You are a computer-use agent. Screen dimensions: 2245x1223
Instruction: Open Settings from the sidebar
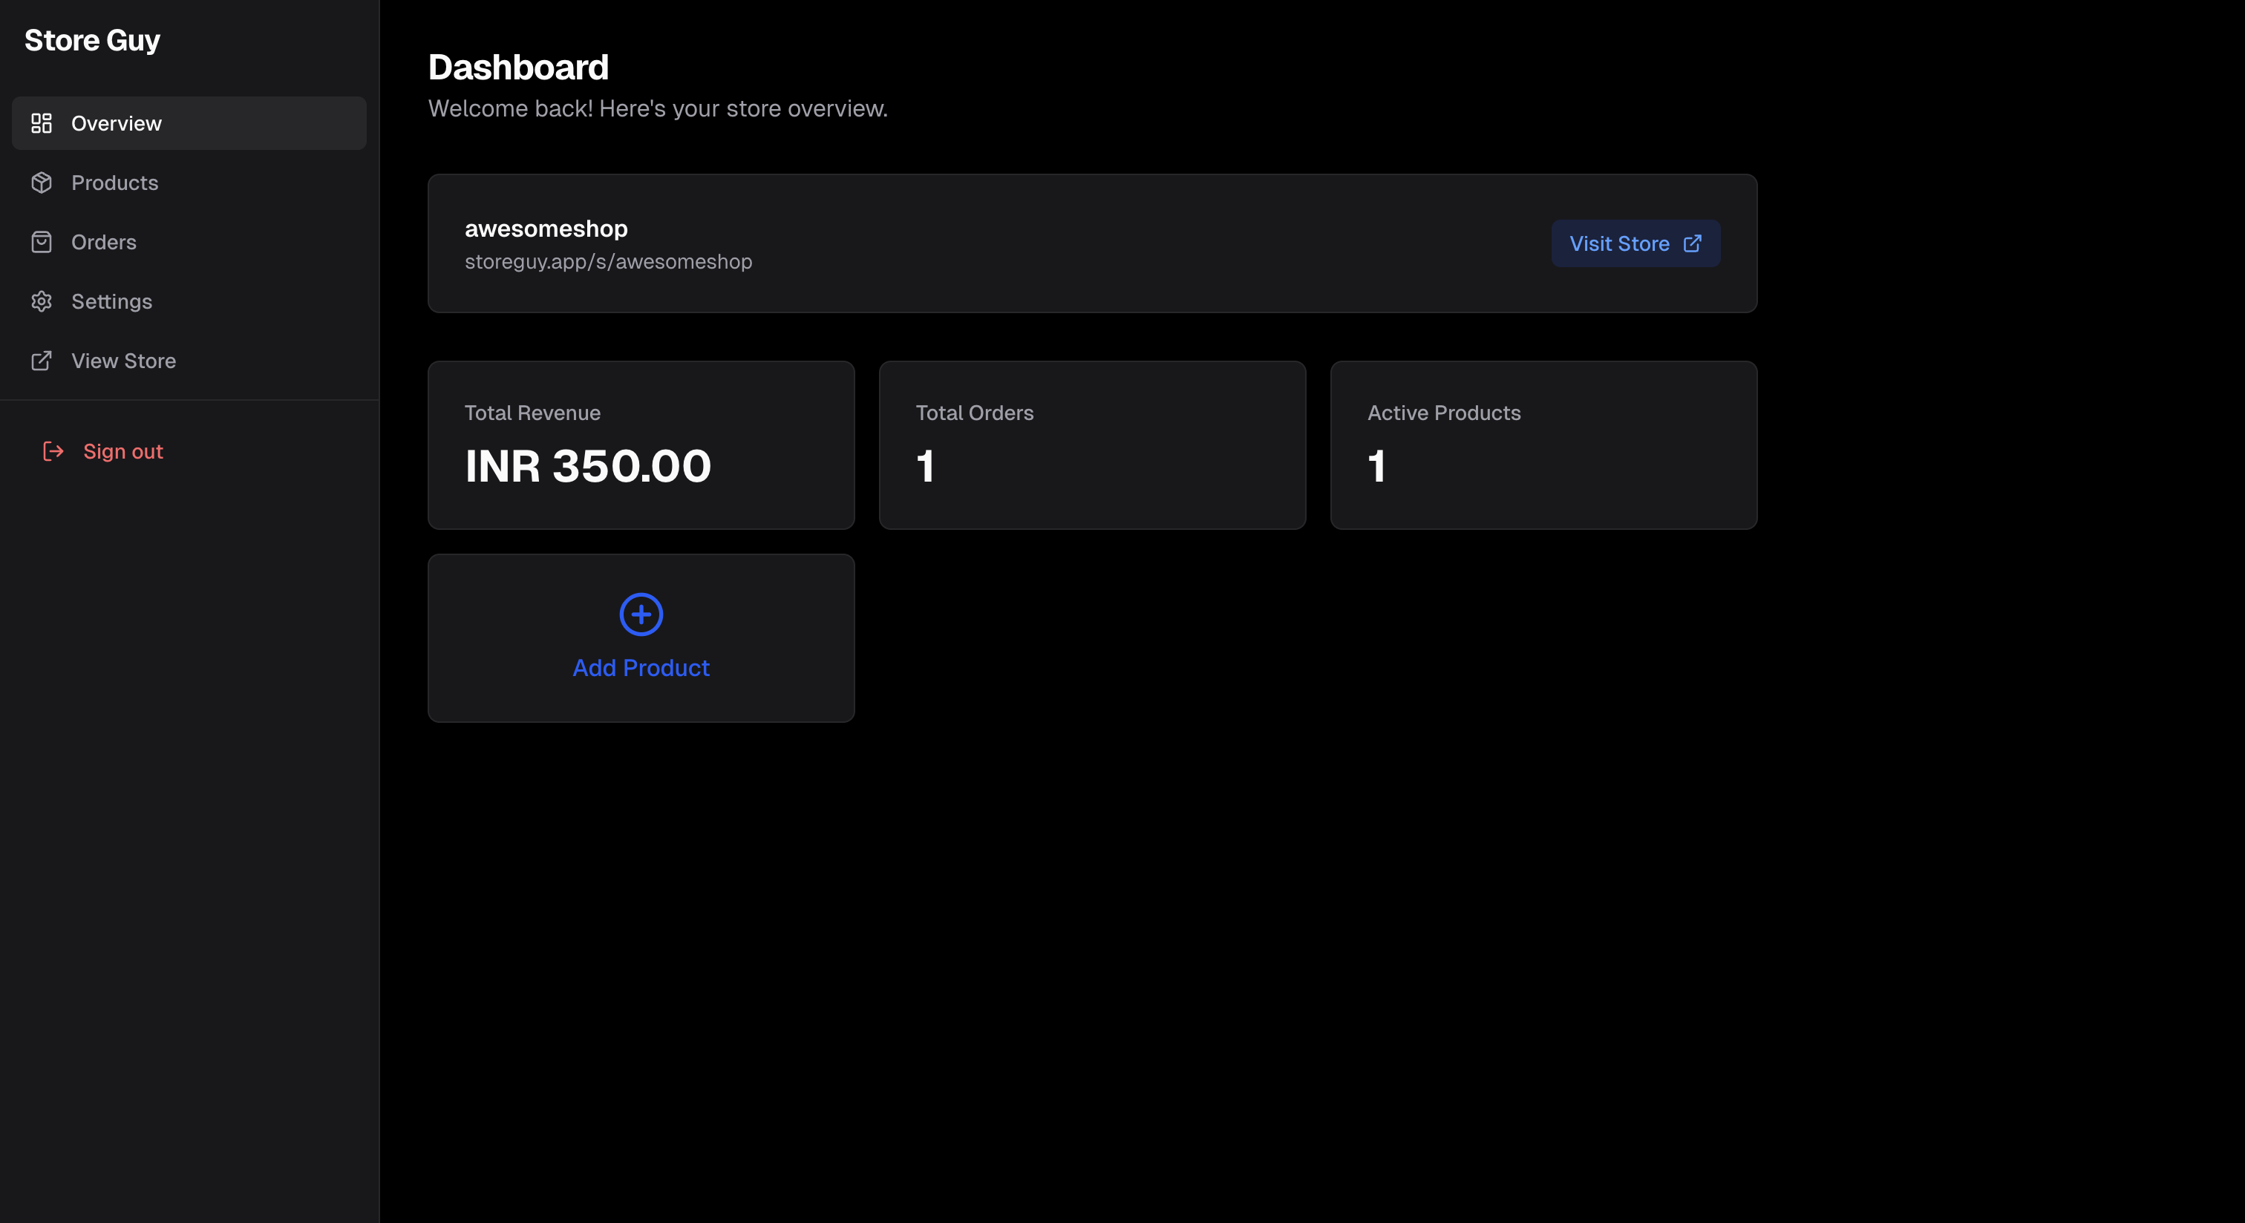(x=111, y=301)
